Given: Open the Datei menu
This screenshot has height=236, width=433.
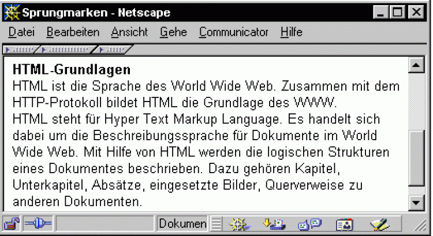Looking at the screenshot, I should (x=21, y=32).
